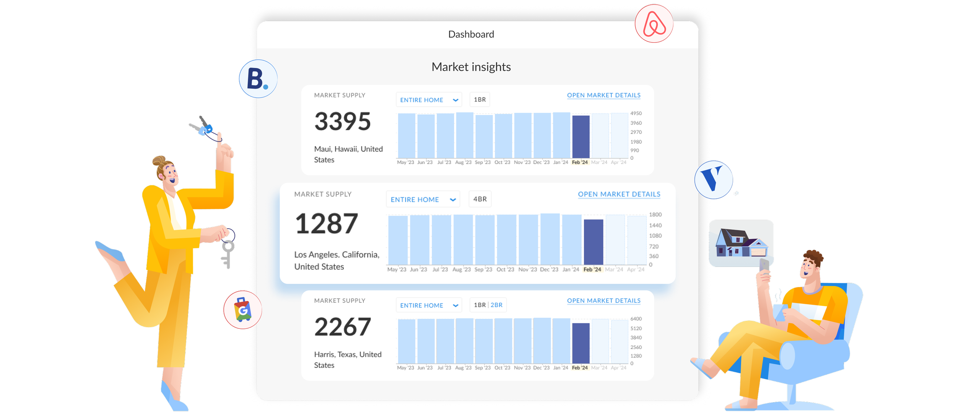956x414 pixels.
Task: Click Dec '23 bar in Los Angeles chart
Action: pos(550,239)
